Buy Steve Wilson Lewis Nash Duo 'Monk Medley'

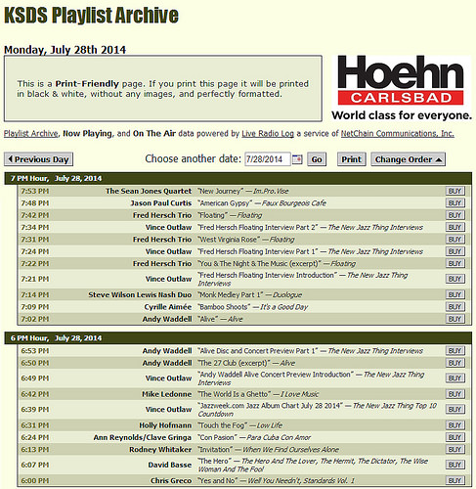click(x=454, y=294)
